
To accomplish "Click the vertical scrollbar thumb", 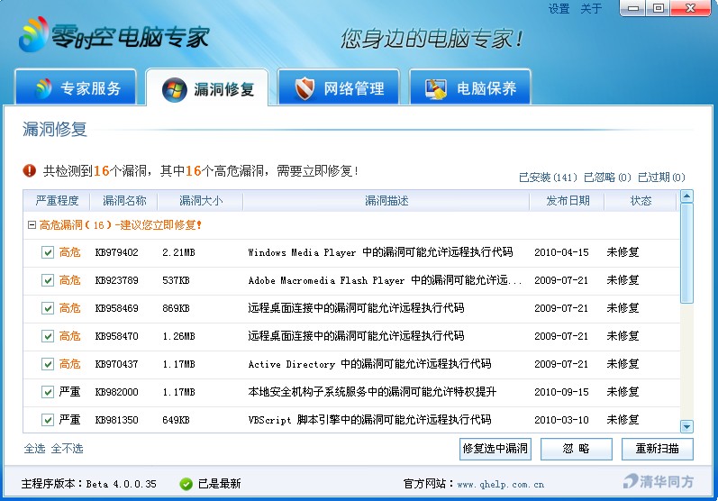I will coord(686,253).
